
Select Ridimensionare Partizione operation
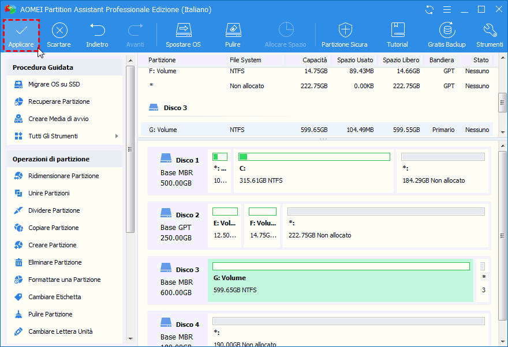[63, 176]
